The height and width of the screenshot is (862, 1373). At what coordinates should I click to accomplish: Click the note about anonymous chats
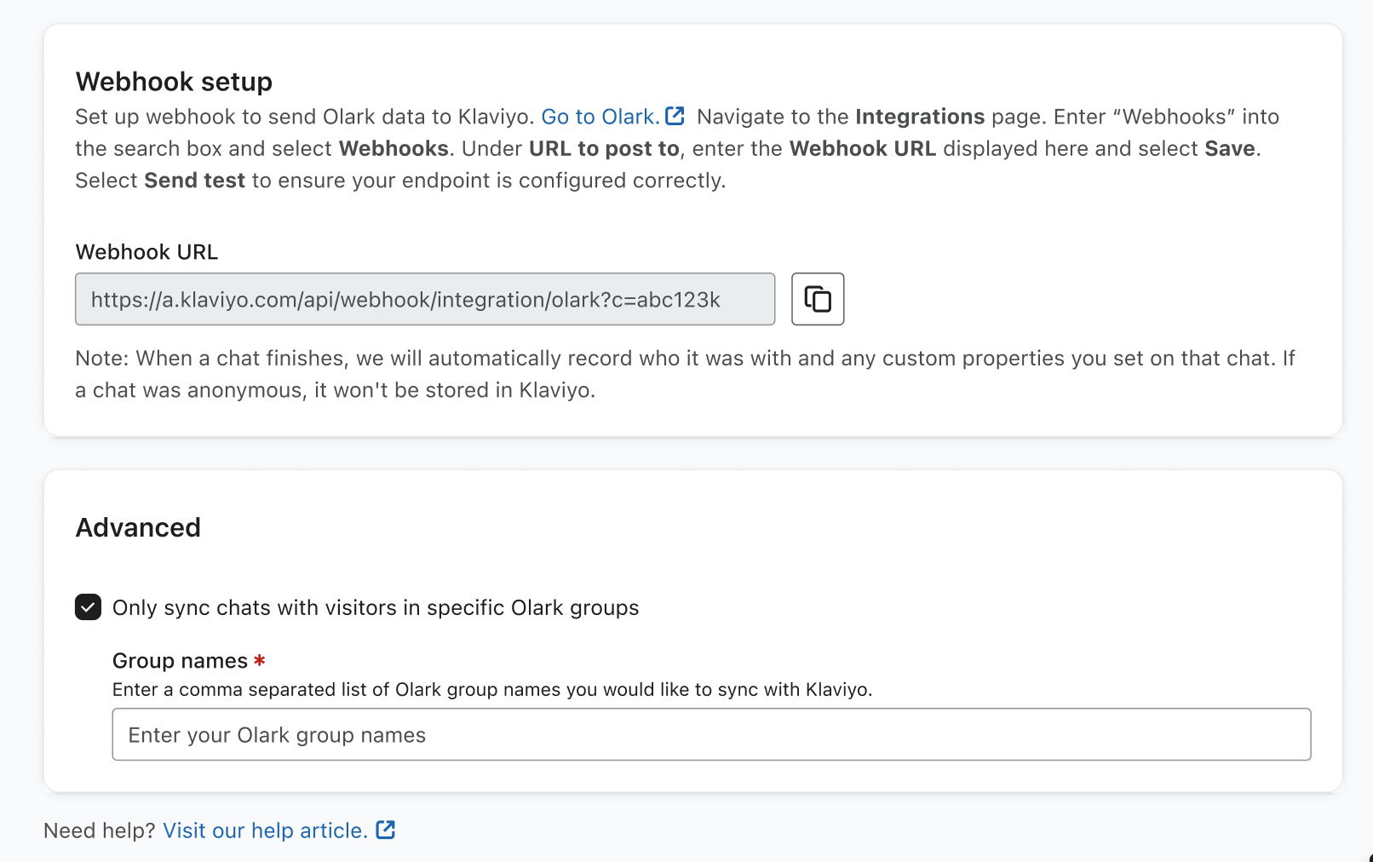tap(685, 374)
